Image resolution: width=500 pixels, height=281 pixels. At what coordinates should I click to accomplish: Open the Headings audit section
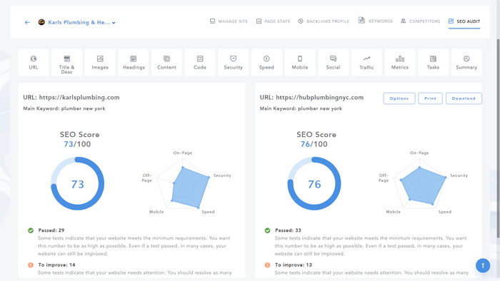point(134,62)
